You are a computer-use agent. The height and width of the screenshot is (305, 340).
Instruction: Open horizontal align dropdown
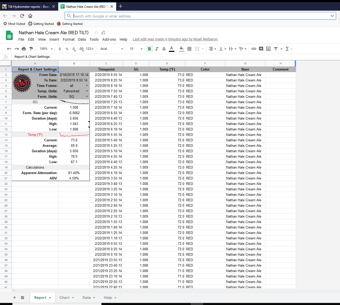[212, 49]
